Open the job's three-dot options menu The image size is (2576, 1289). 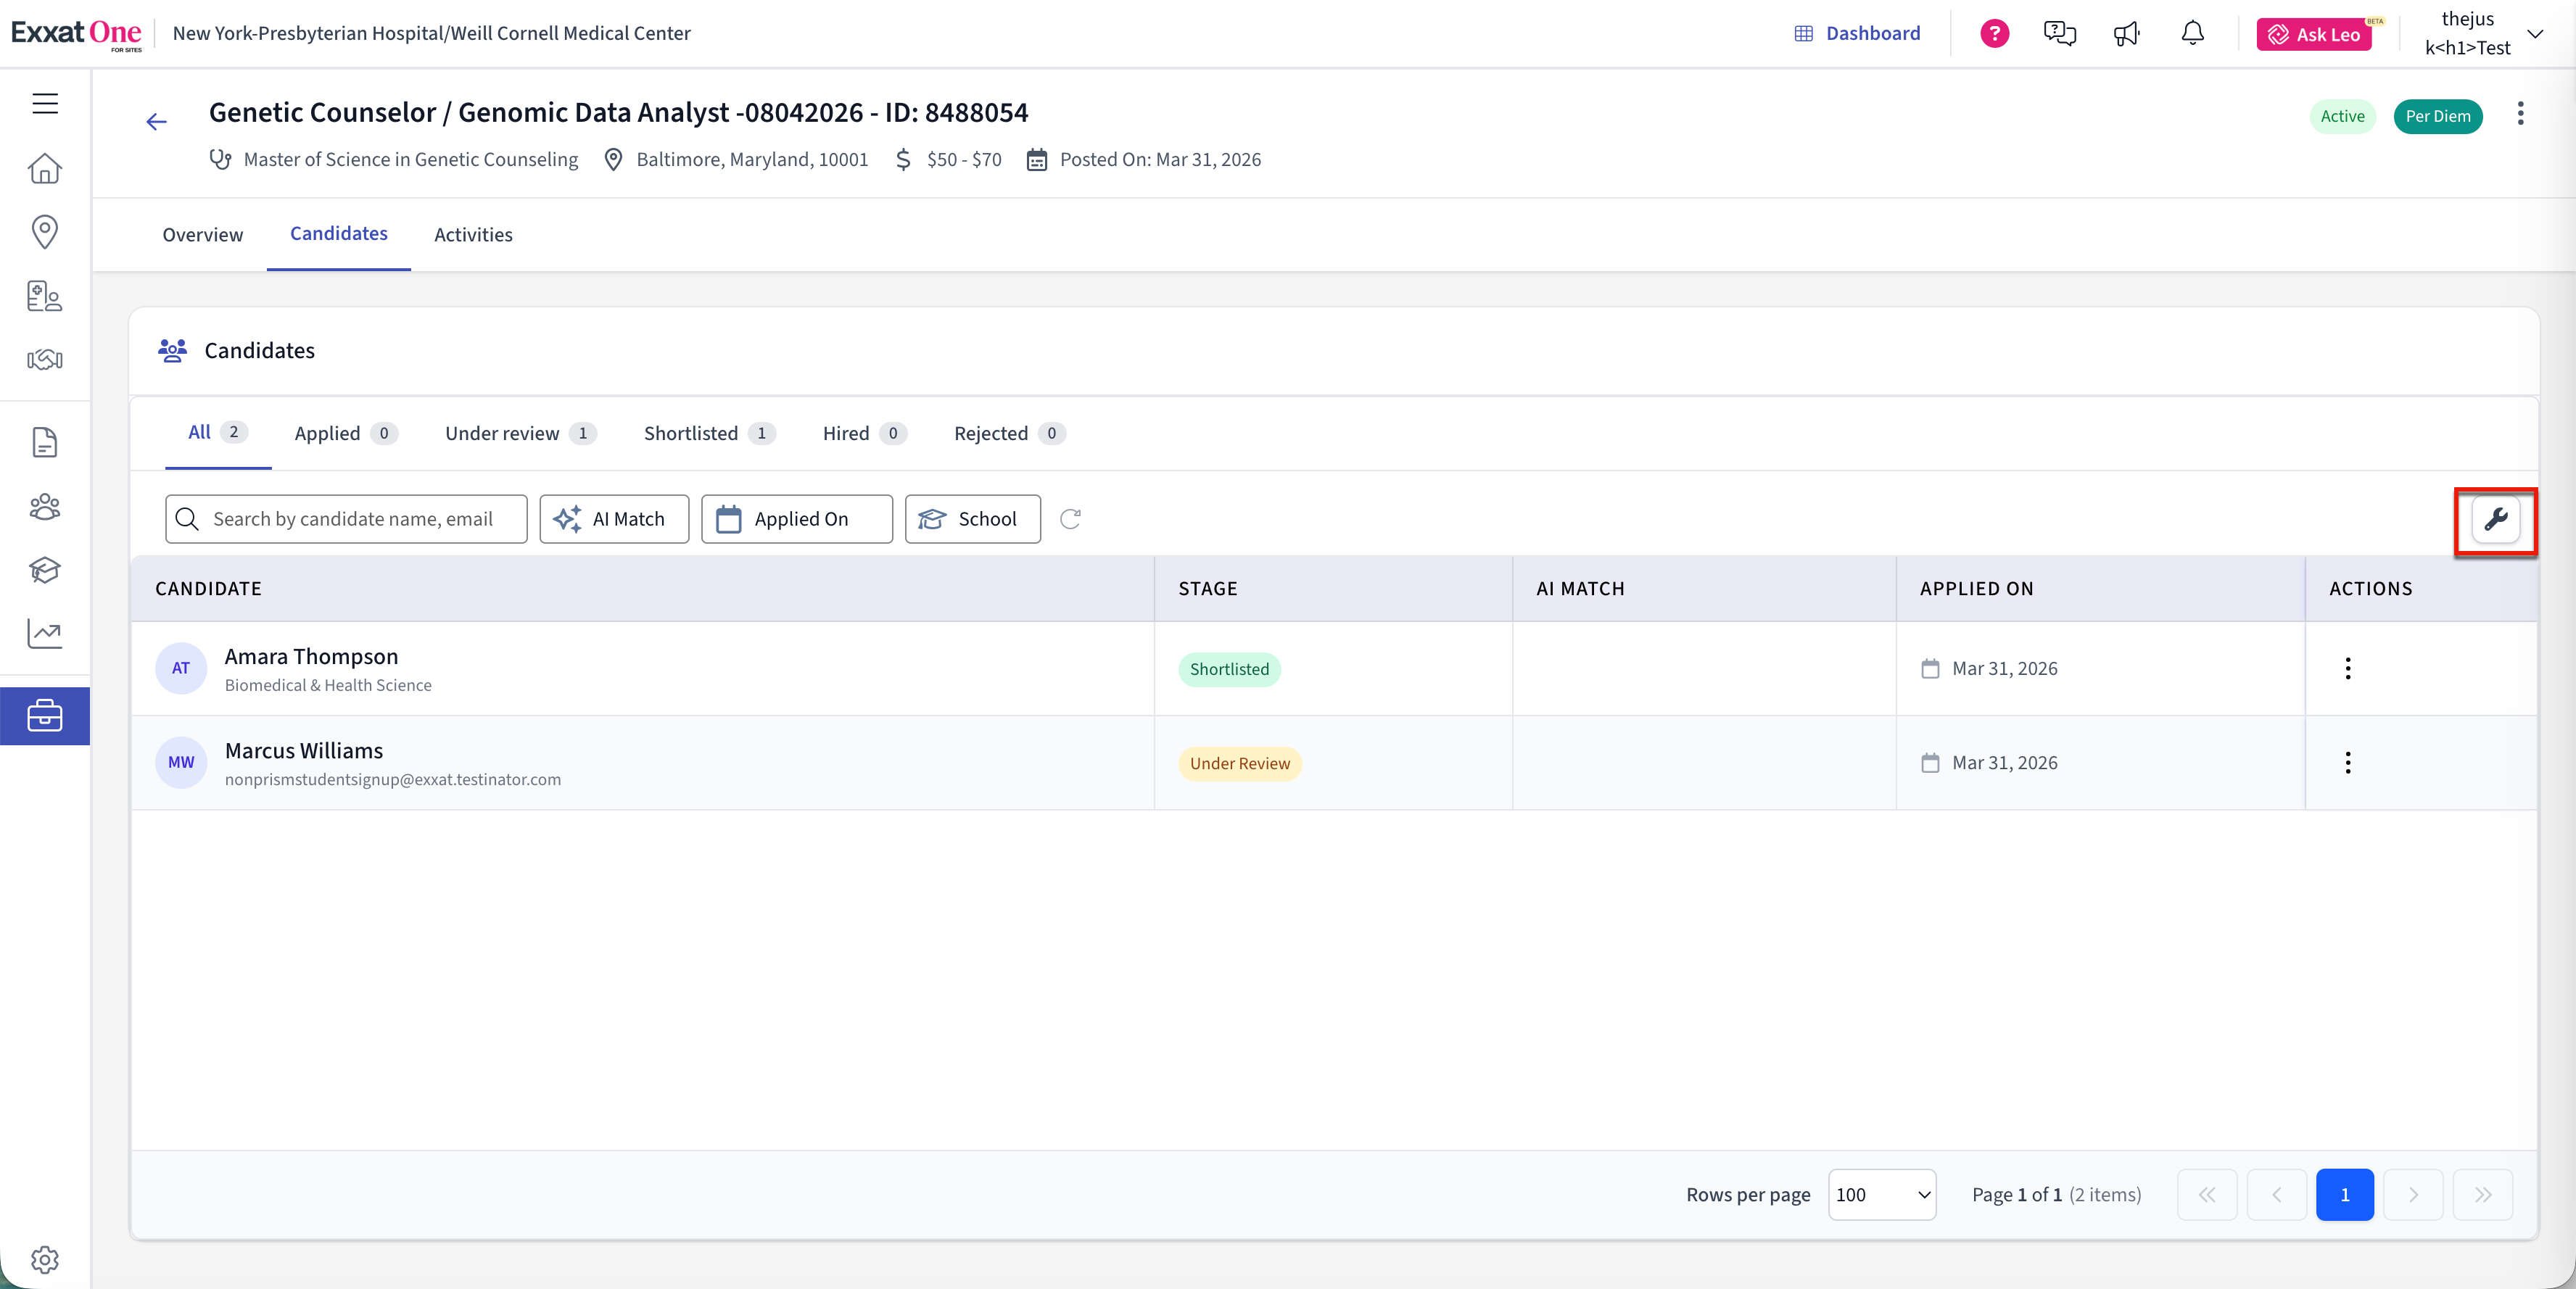tap(2520, 114)
